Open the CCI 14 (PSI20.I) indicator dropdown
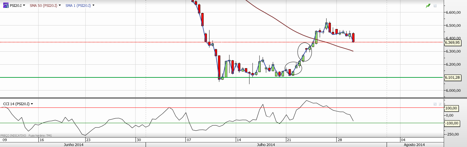 click(x=32, y=104)
